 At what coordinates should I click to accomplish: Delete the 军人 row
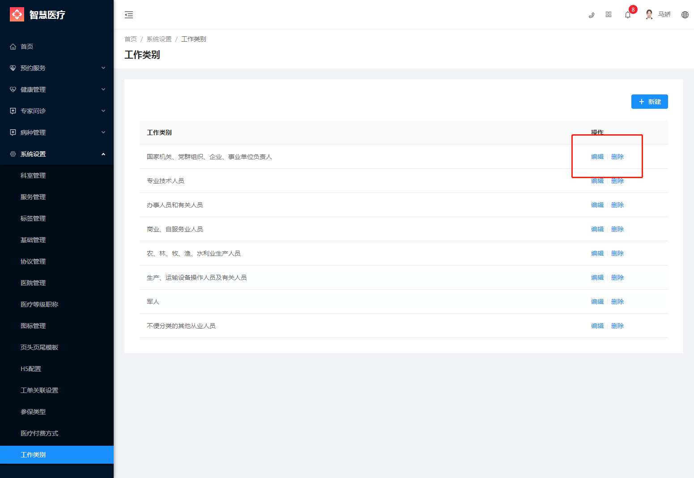coord(617,302)
